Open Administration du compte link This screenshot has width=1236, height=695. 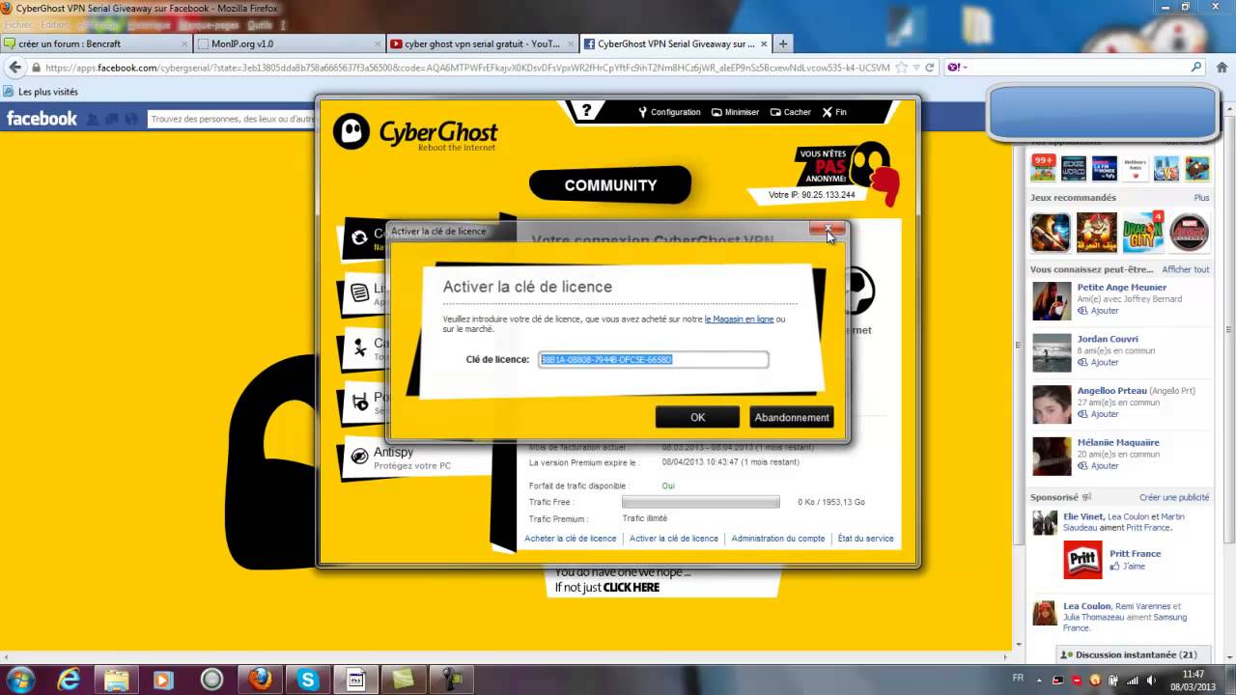tap(778, 539)
